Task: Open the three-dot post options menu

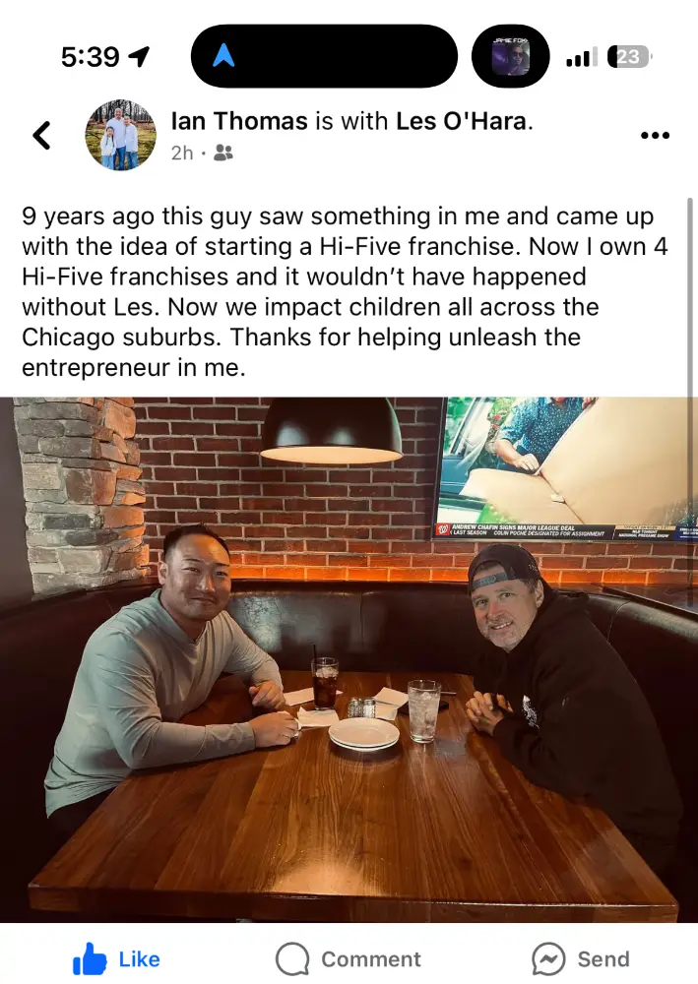Action: coord(655,136)
